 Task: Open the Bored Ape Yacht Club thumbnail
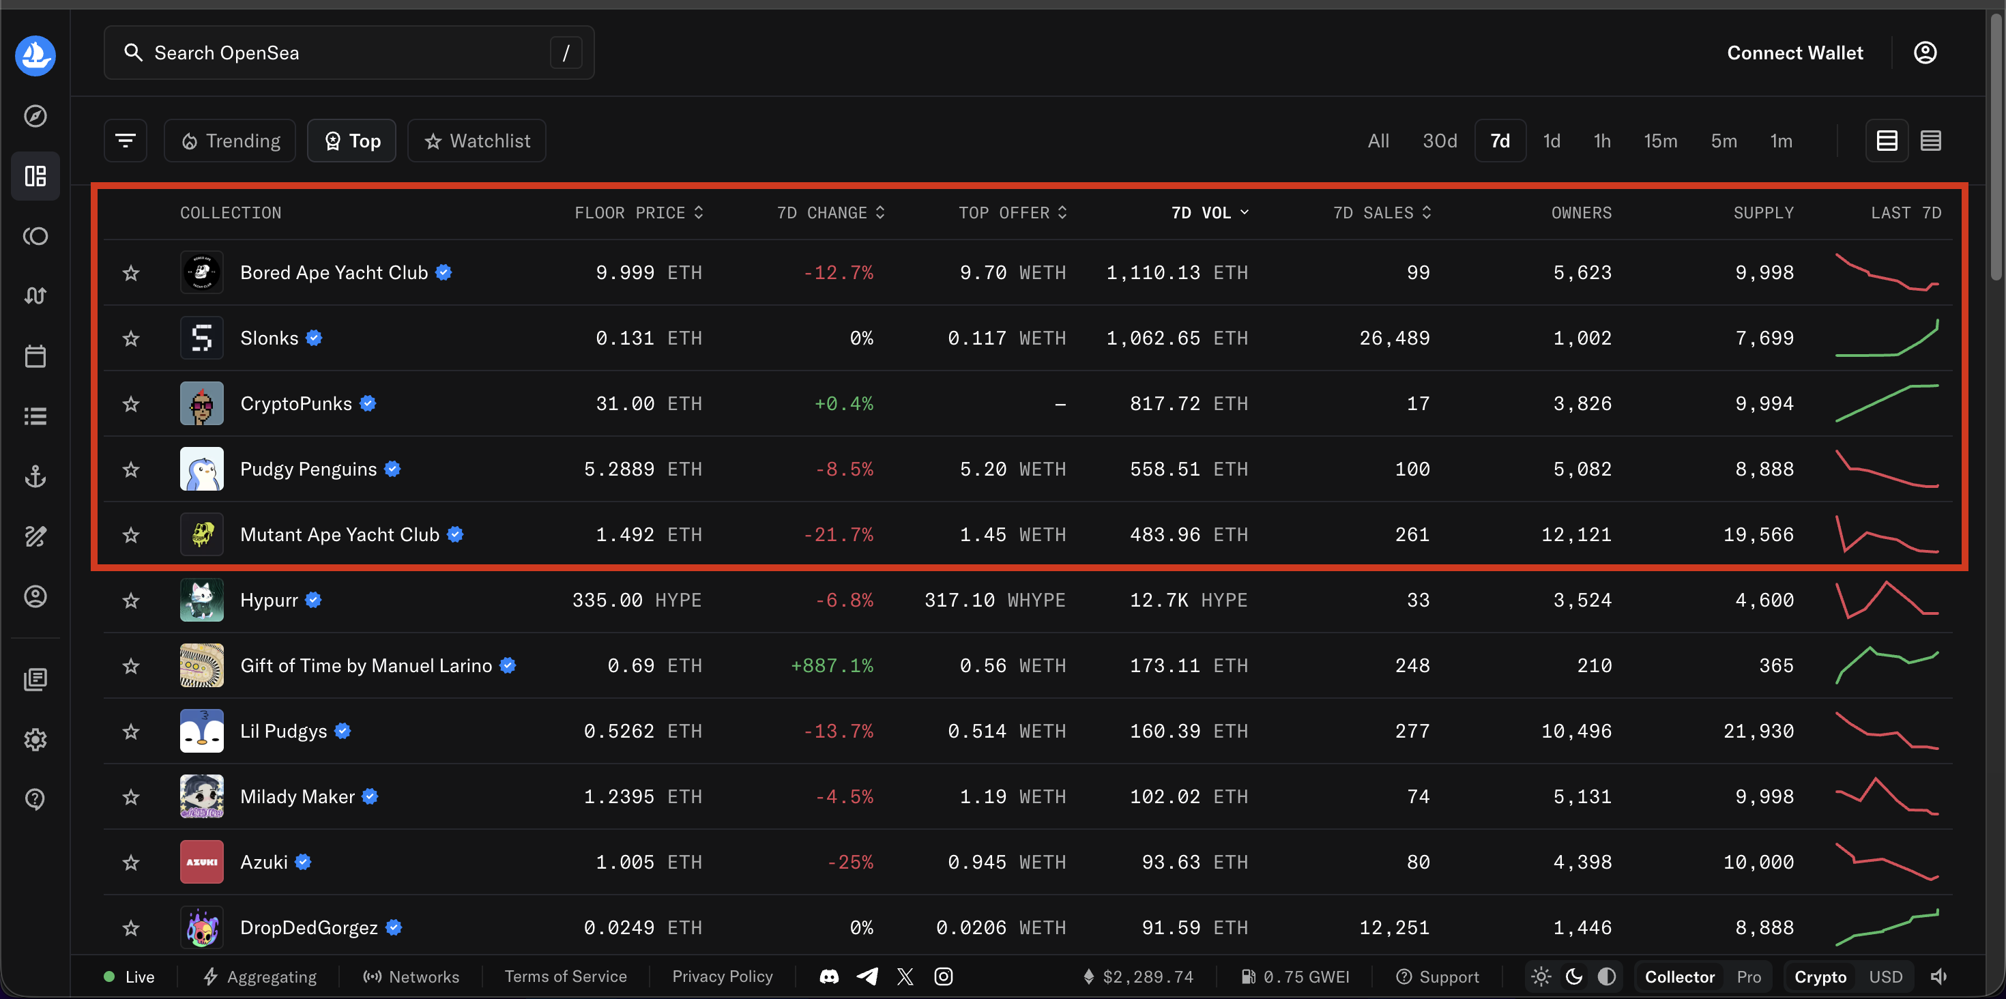point(202,272)
